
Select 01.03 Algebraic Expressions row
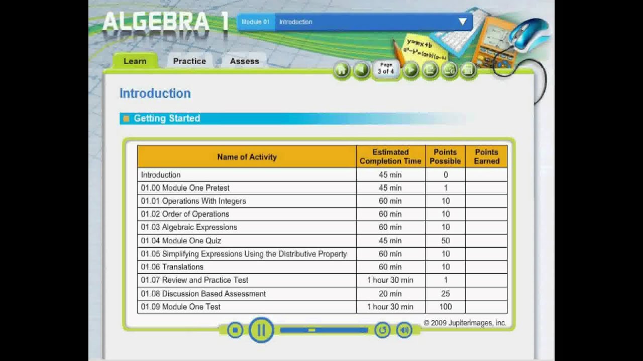pyautogui.click(x=322, y=227)
